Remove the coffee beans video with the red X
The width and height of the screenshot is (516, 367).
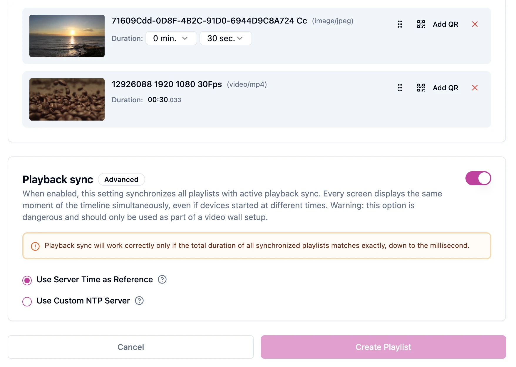[475, 88]
